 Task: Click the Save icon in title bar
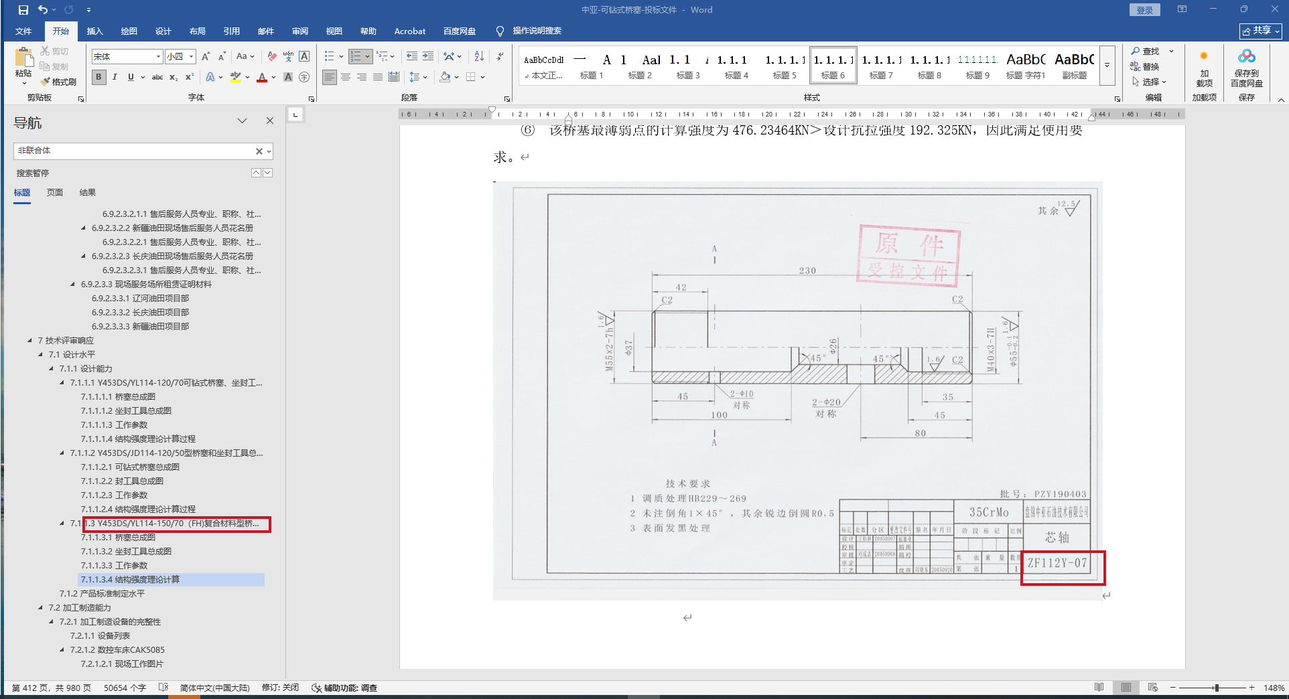point(23,10)
